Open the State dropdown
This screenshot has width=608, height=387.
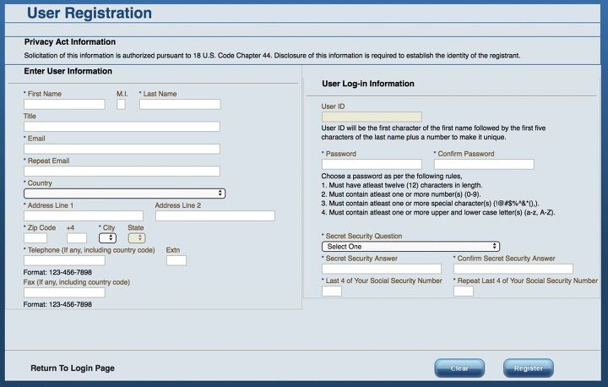point(137,238)
